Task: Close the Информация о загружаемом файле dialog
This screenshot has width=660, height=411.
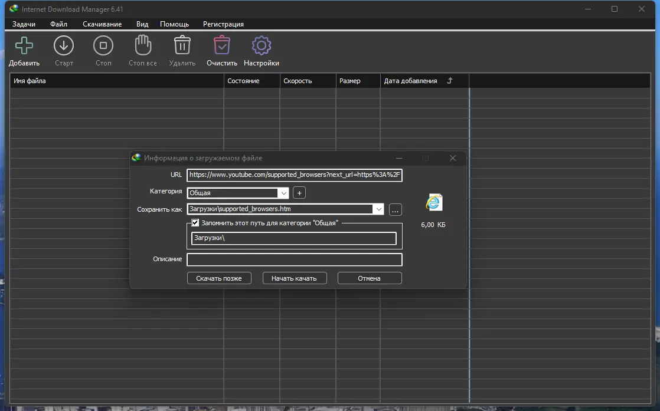Action: click(452, 158)
